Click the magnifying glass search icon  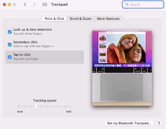coord(127,4)
